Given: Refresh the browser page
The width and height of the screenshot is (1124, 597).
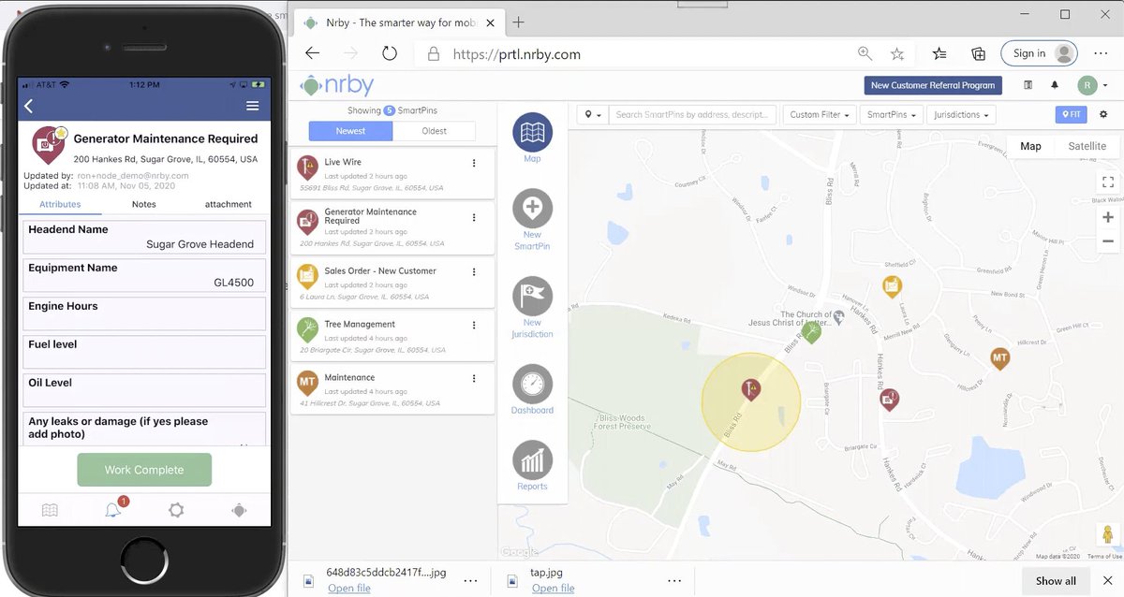Looking at the screenshot, I should click(390, 53).
